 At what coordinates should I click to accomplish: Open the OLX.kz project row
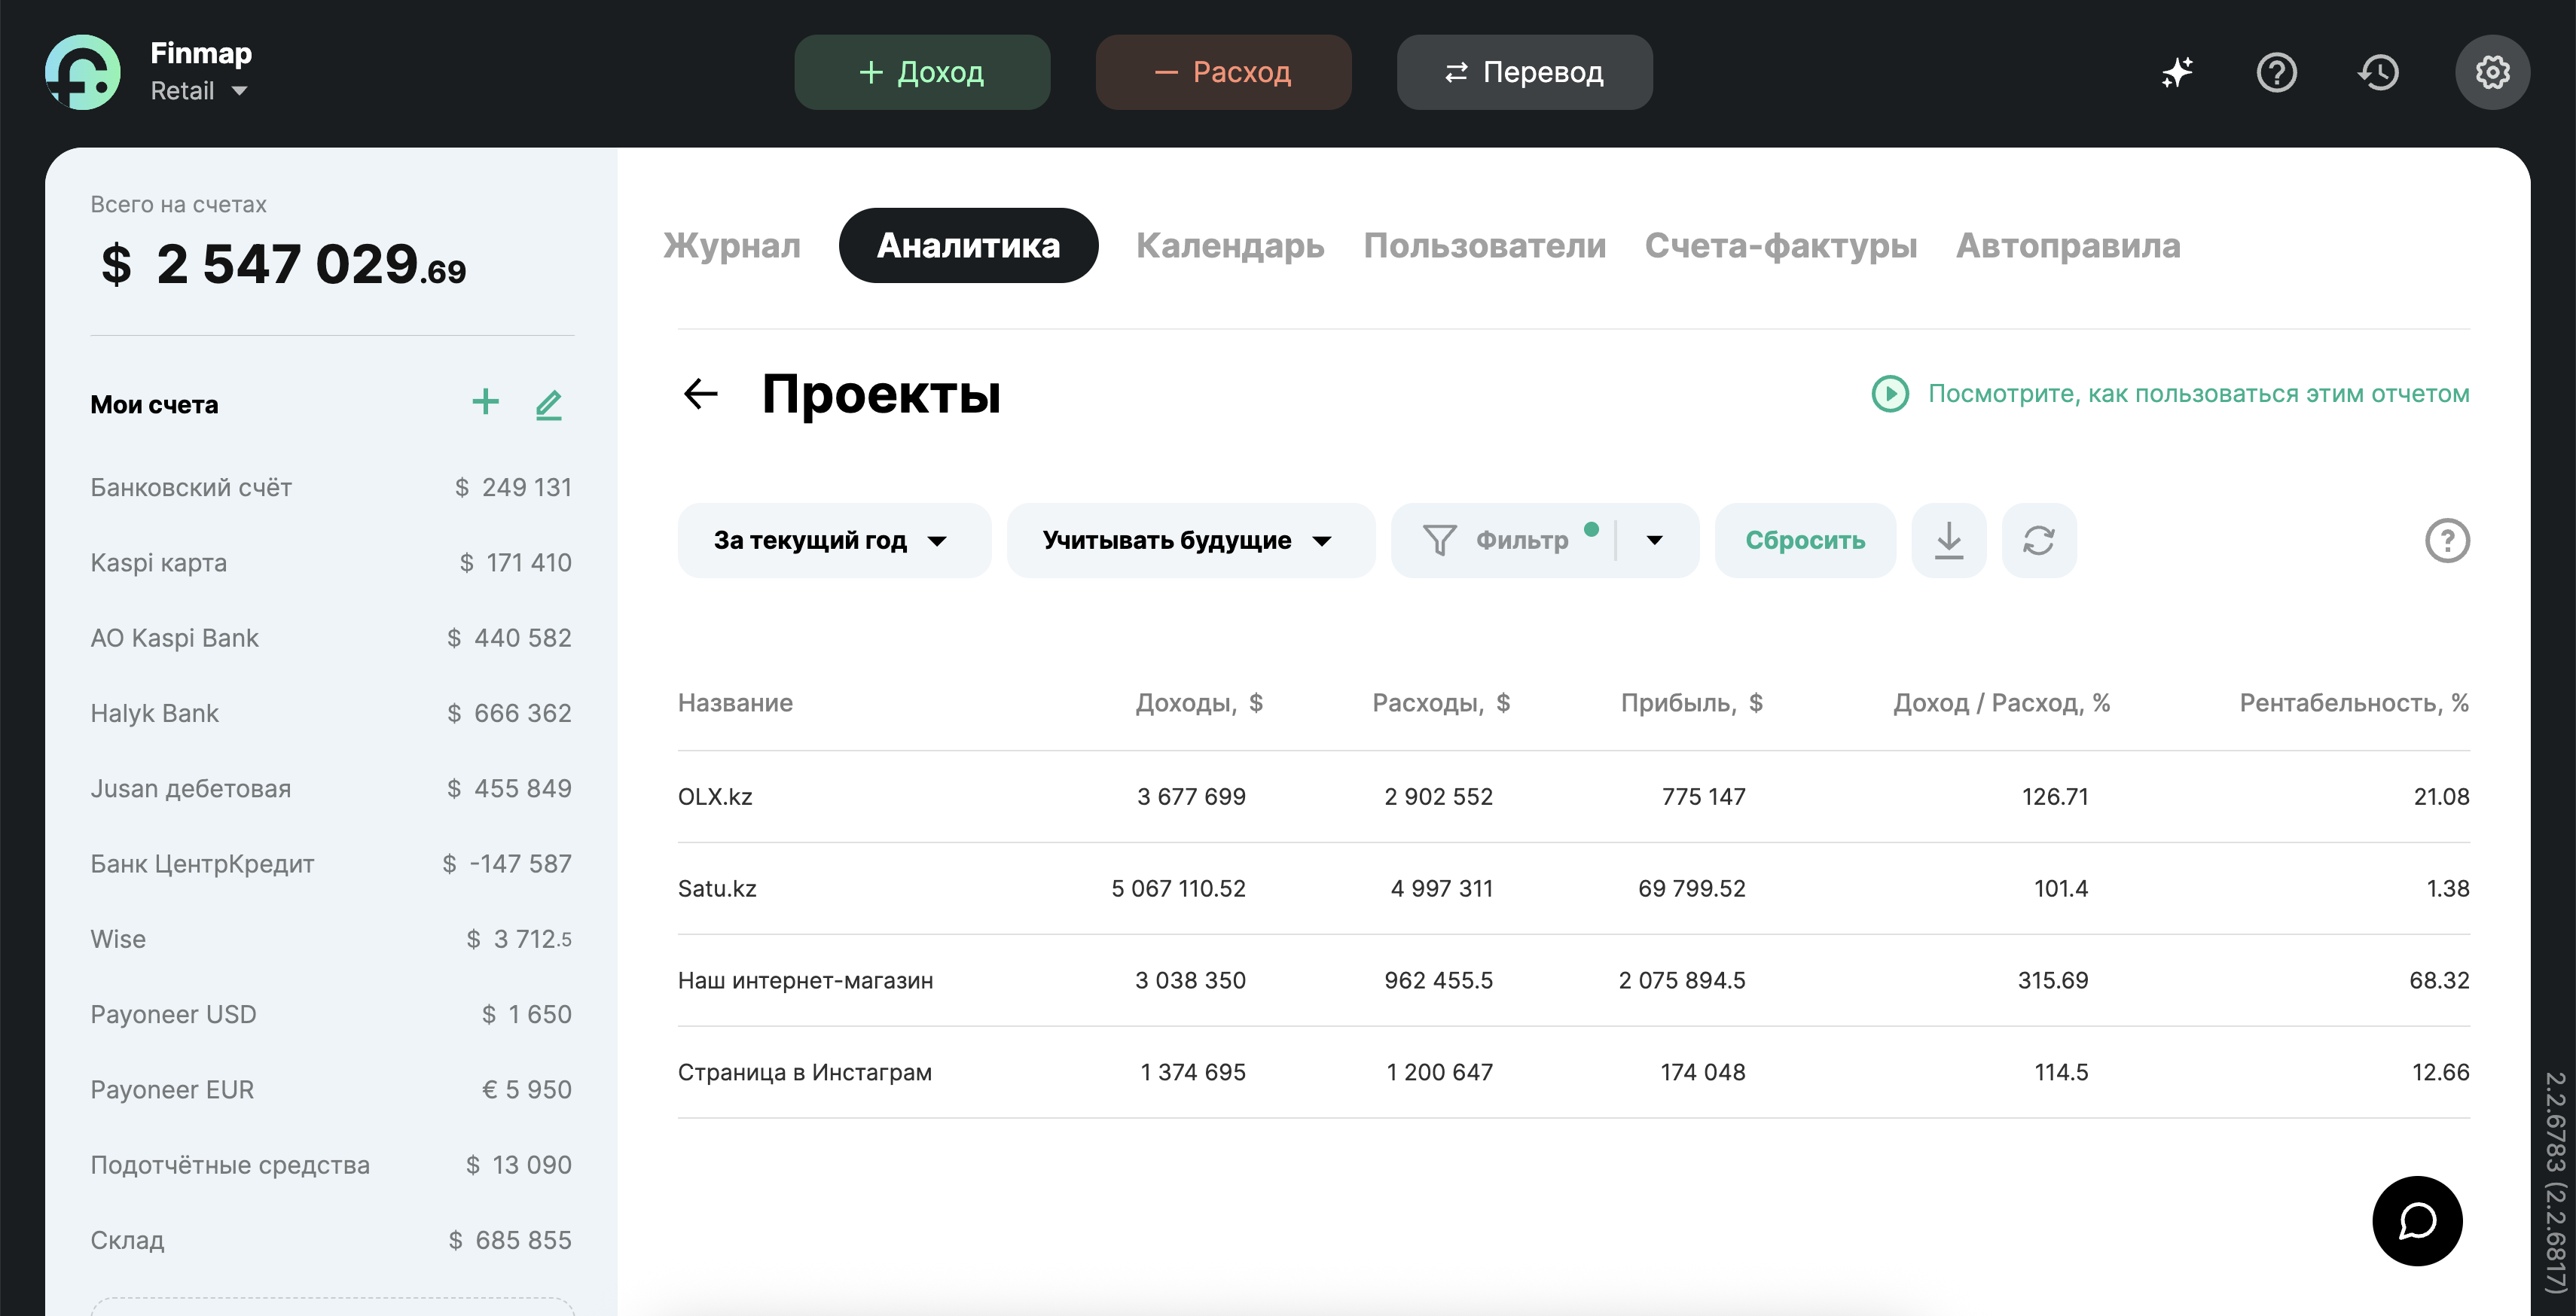click(1573, 797)
